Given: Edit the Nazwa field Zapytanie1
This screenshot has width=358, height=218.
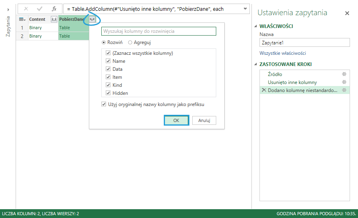Looking at the screenshot, I should pyautogui.click(x=305, y=43).
